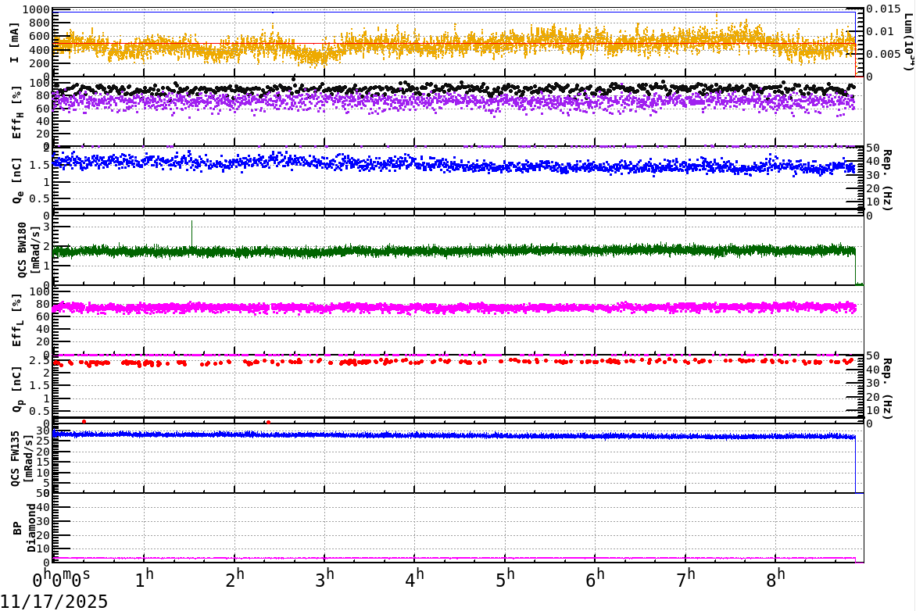Click the 0h0m0s time axis label
This screenshot has height=611, width=916.
(61, 579)
